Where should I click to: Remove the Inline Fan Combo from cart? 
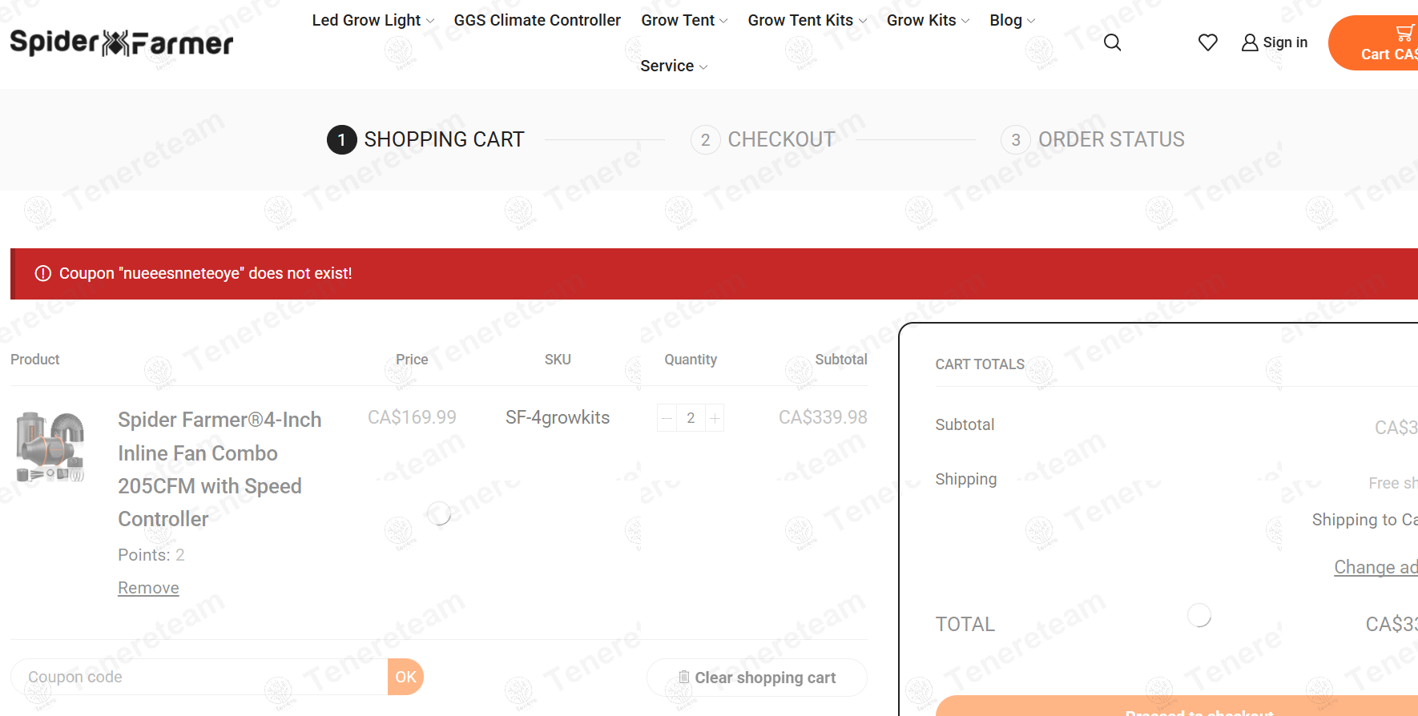(148, 588)
